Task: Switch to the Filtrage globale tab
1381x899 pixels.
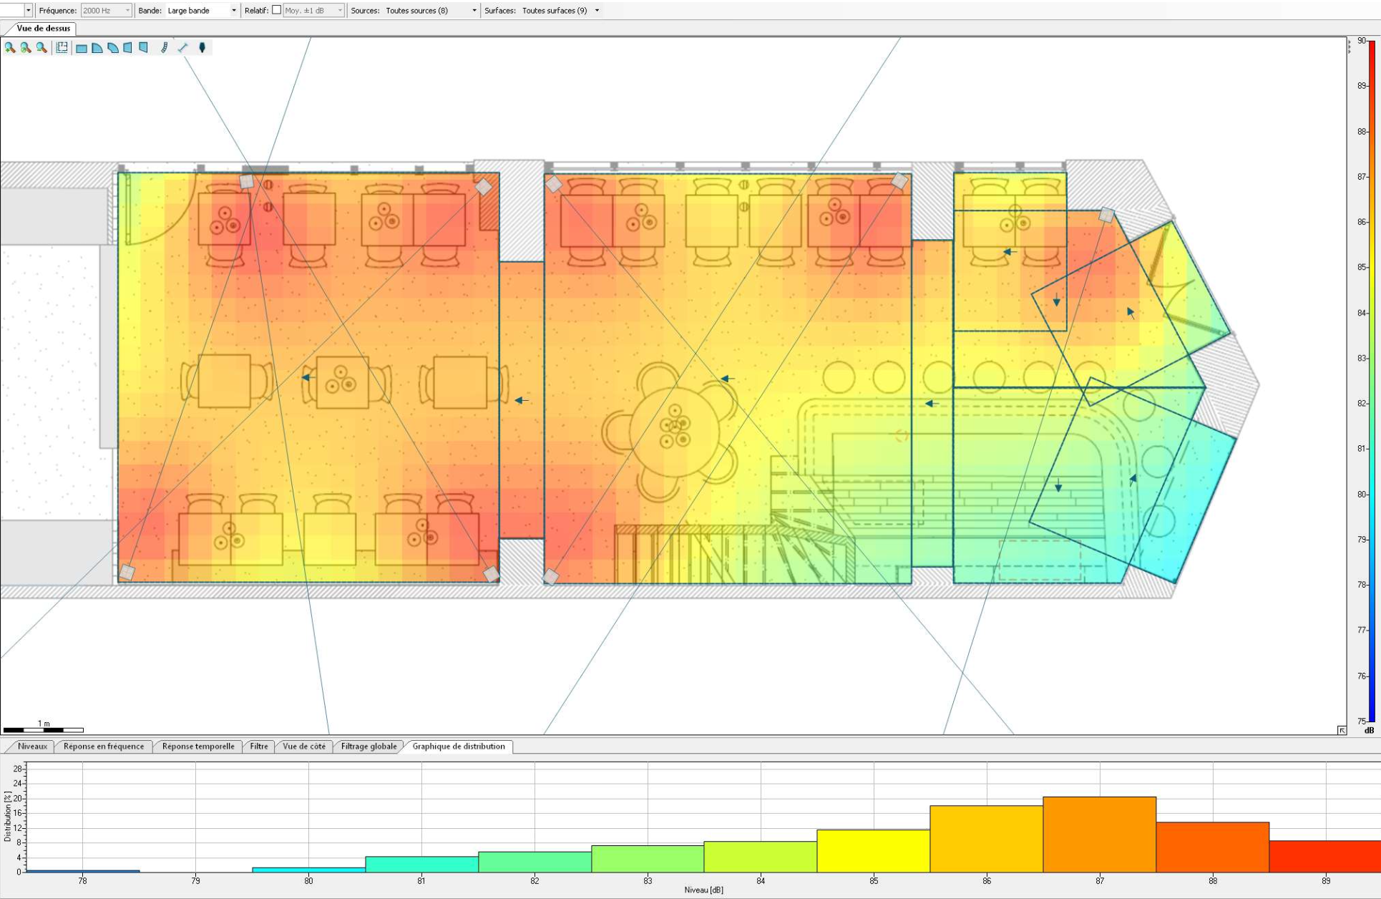Action: [369, 747]
